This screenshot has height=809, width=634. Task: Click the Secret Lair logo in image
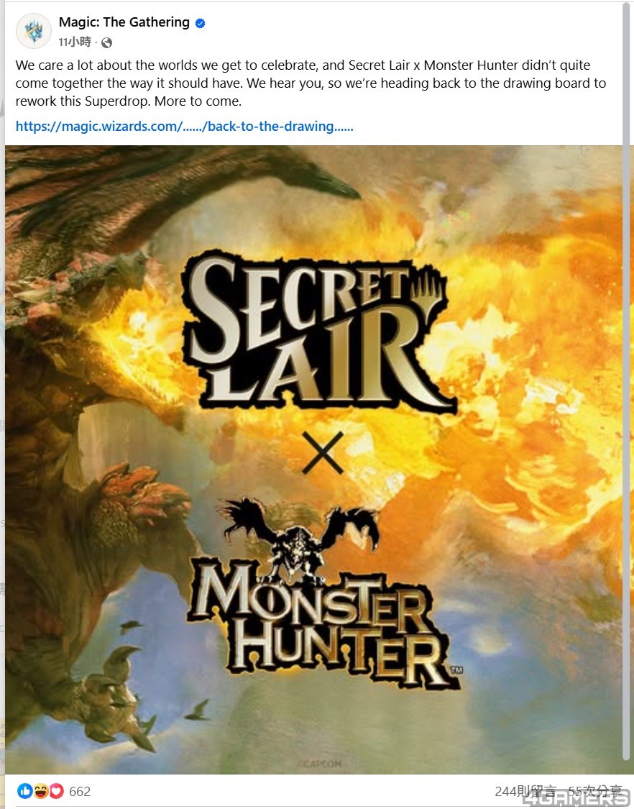(x=318, y=333)
